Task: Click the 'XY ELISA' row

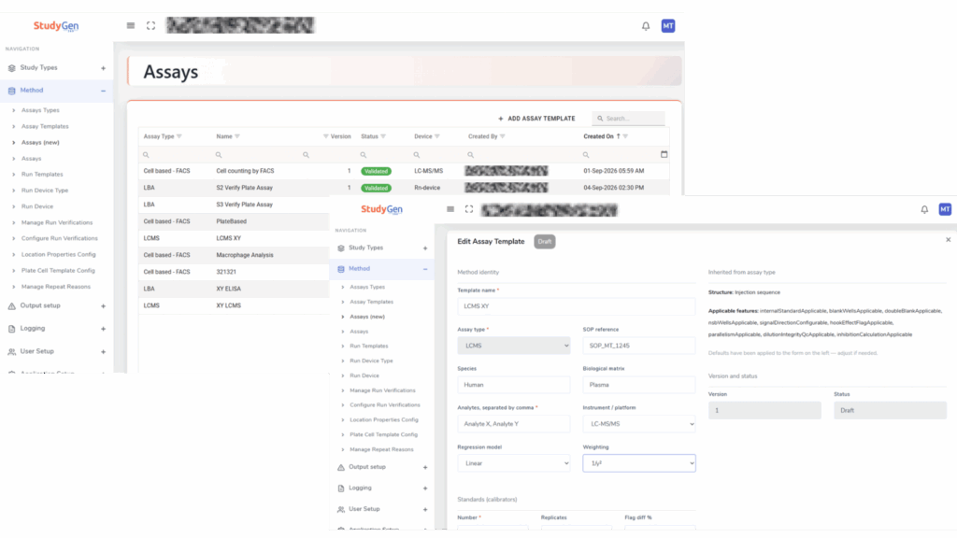Action: coord(234,290)
